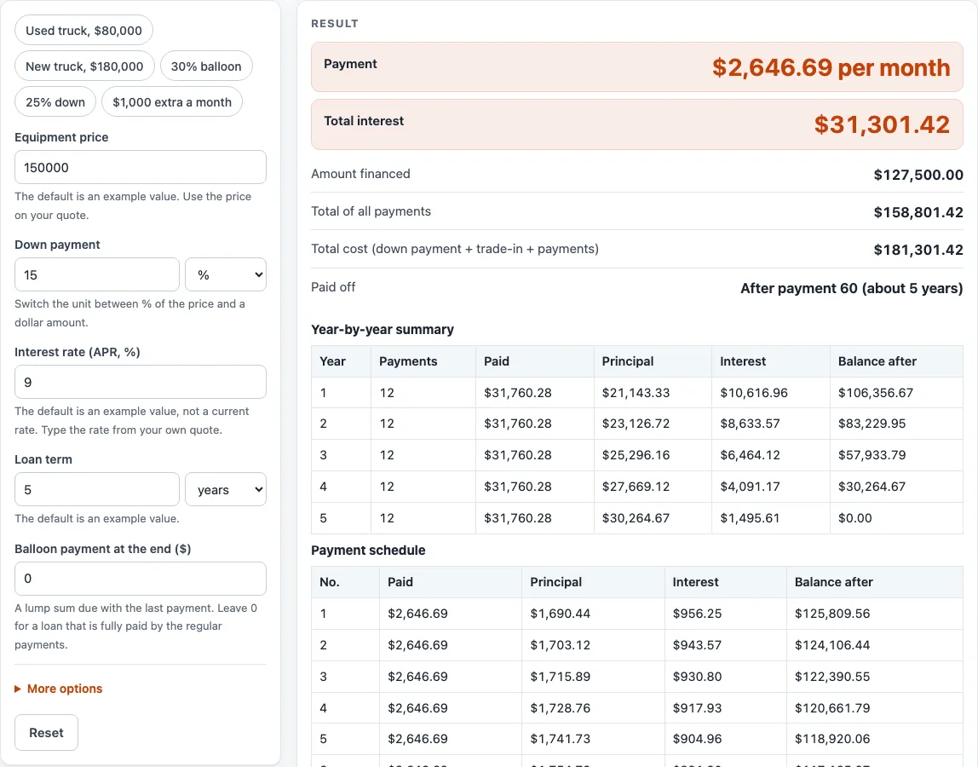Click payment 2 balance $124,106.44 cell
978x767 pixels.
(x=874, y=644)
